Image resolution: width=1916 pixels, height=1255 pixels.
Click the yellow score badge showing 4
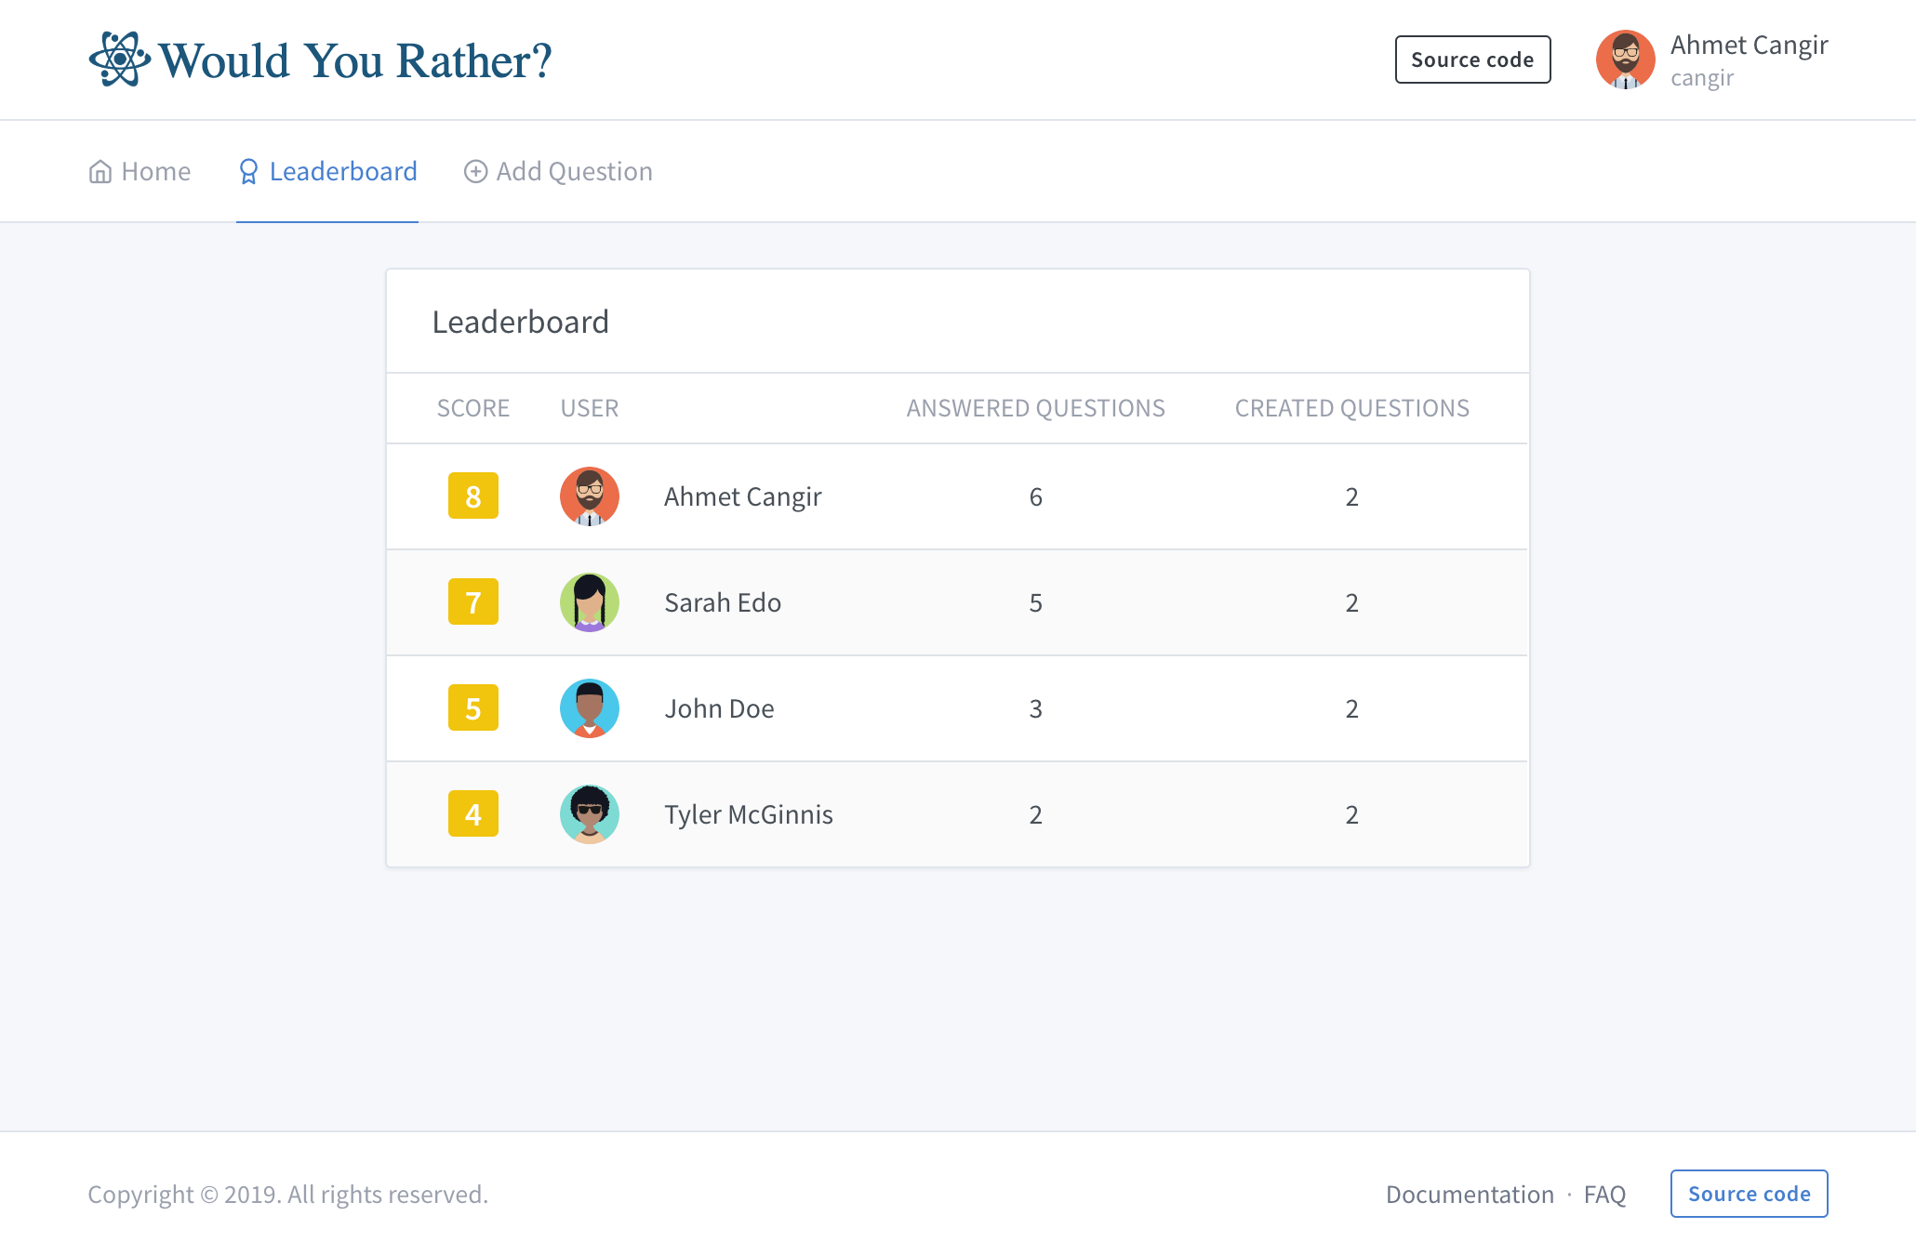[473, 814]
